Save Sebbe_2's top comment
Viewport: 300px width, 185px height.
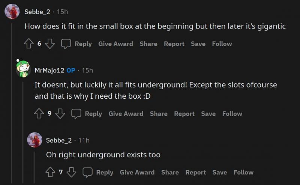[198, 44]
